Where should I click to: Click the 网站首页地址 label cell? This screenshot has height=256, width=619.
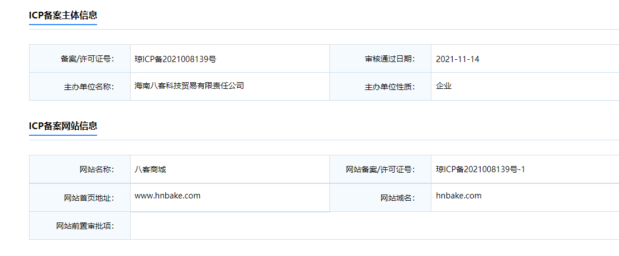point(80,197)
